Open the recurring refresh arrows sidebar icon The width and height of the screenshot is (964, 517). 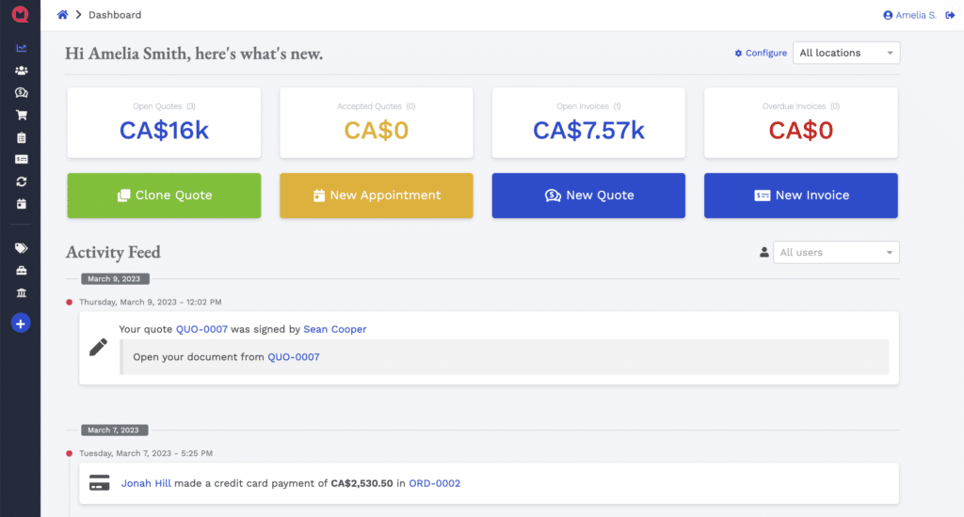(x=21, y=181)
